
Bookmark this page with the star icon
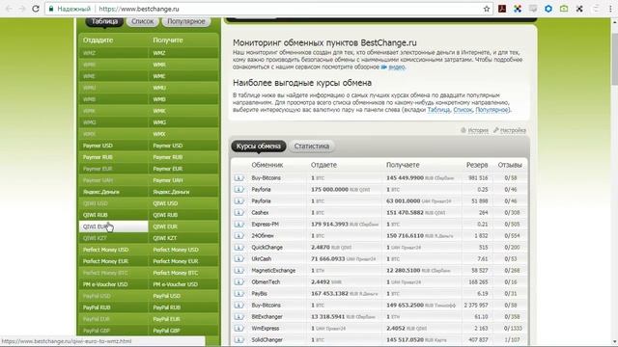click(487, 9)
